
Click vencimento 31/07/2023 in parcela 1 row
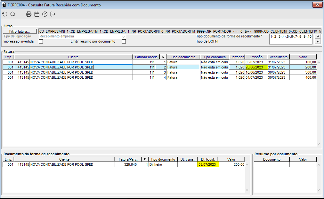278,62
